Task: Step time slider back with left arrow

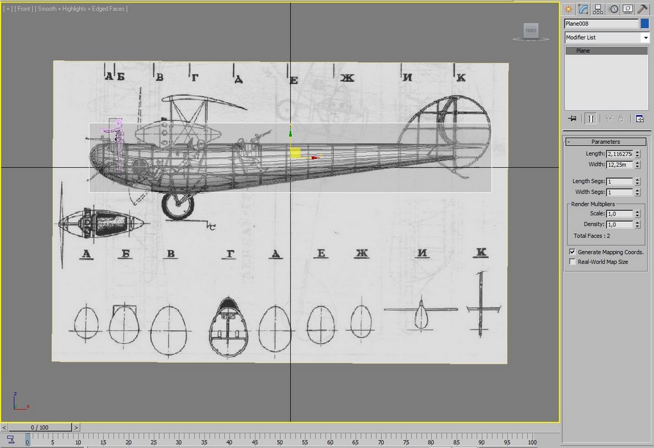Action: click(x=4, y=428)
